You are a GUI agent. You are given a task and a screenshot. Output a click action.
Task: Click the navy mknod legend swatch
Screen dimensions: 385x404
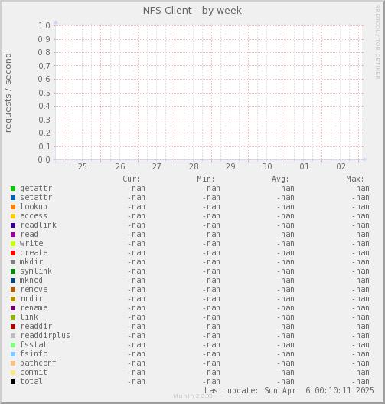pyautogui.click(x=13, y=281)
